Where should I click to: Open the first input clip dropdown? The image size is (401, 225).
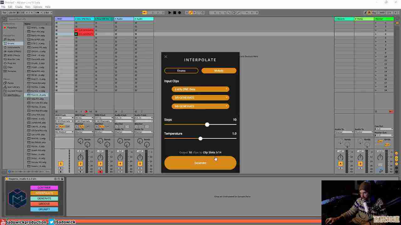pos(200,89)
